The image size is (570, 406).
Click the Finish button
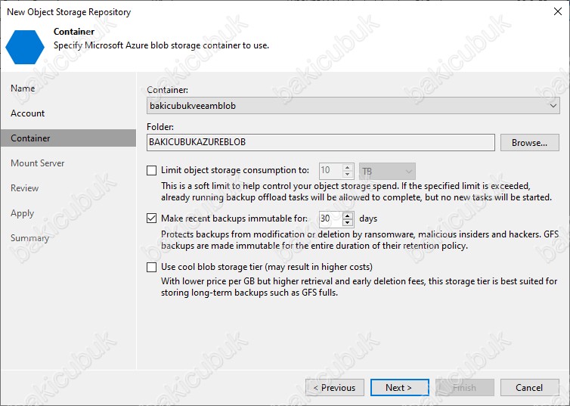point(465,387)
